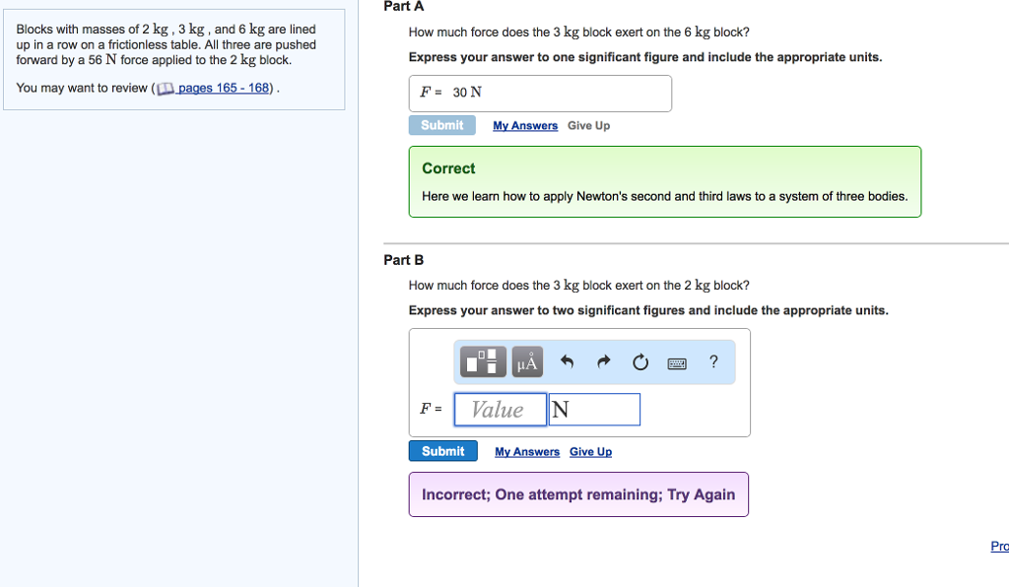Open the µÅ symbols menu
The height and width of the screenshot is (587, 1009).
527,361
